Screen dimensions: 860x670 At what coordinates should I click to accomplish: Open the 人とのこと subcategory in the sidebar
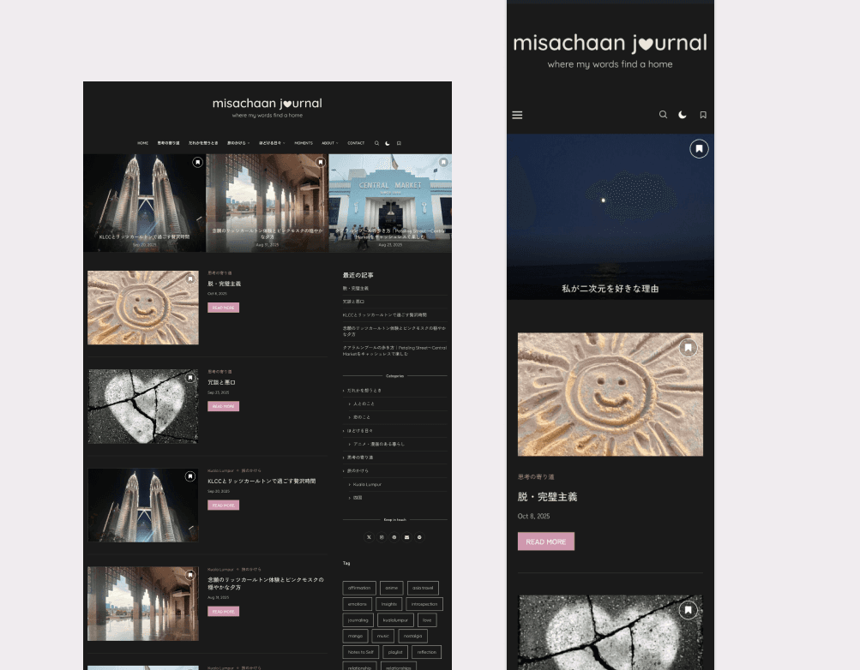(x=364, y=404)
